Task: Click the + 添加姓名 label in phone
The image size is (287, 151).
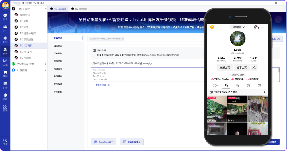Action: point(236,27)
